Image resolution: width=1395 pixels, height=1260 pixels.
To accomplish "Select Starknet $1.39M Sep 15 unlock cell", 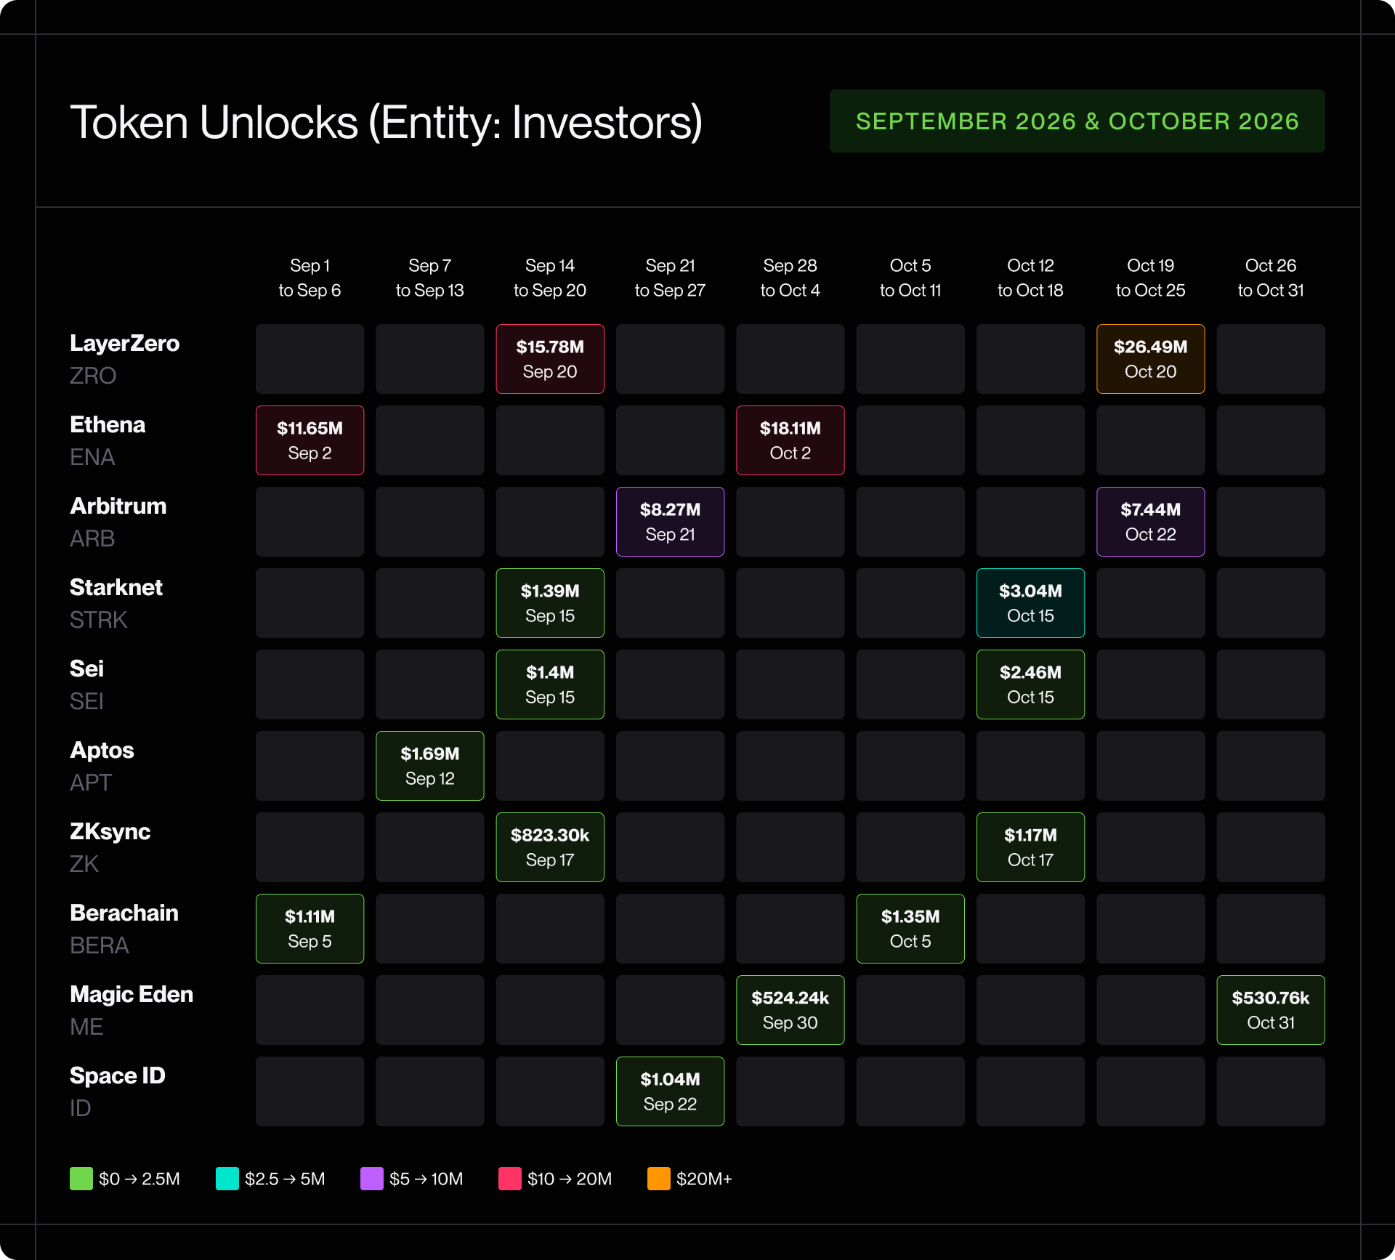I will (x=550, y=603).
